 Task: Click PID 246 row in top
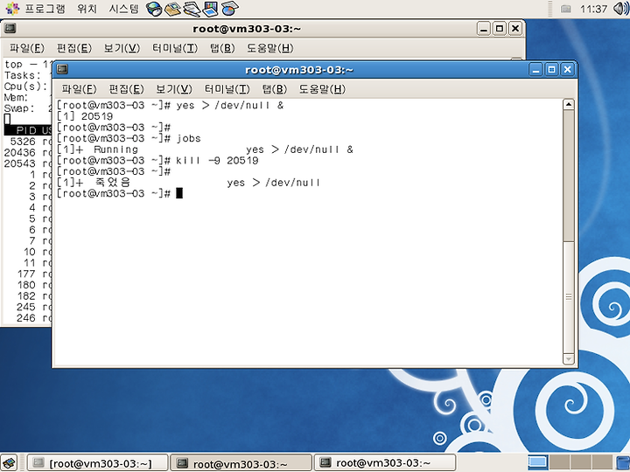(28, 318)
